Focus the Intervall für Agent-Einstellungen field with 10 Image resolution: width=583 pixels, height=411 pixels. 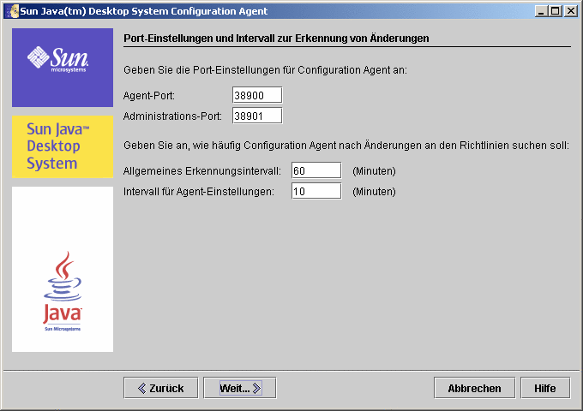316,191
